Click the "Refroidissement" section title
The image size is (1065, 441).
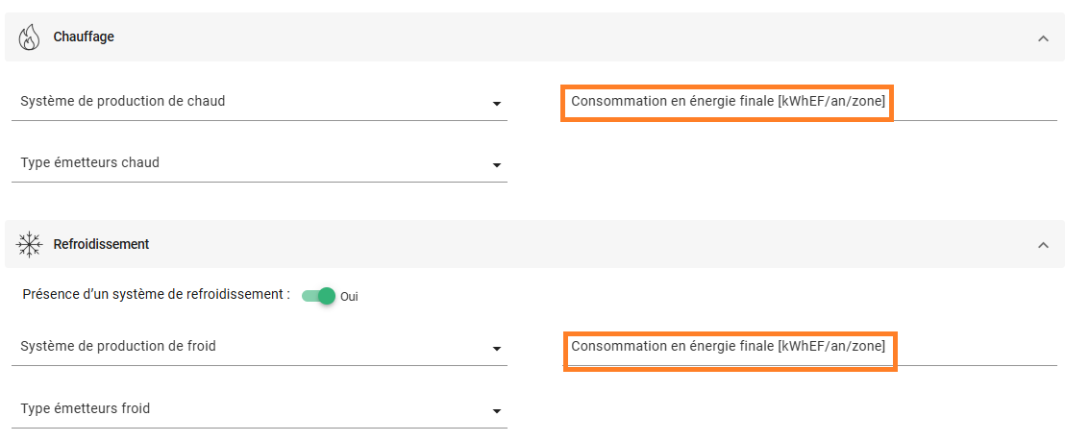[x=101, y=245]
